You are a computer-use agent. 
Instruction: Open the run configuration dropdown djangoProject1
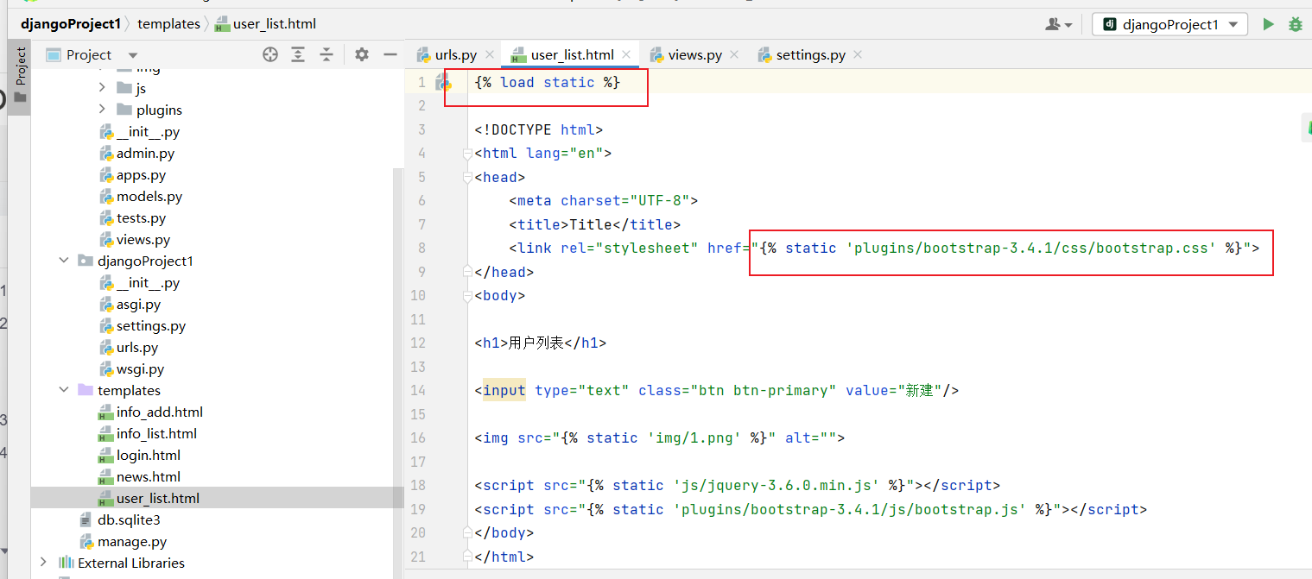point(1169,24)
